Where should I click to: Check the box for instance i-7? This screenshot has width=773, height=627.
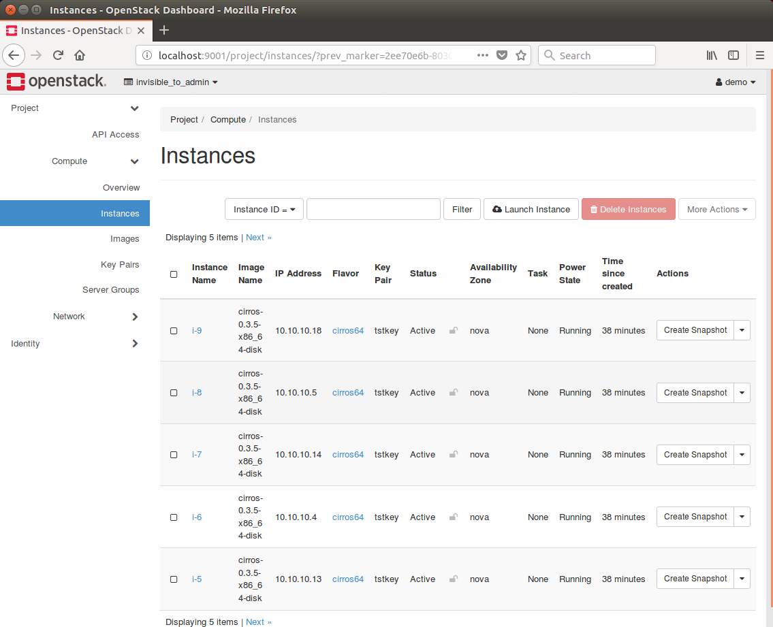(x=174, y=455)
